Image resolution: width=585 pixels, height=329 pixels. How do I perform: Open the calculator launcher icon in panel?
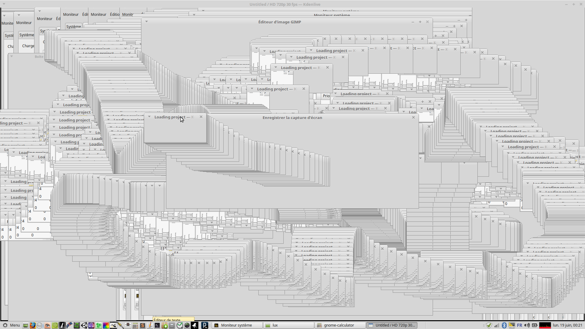pos(135,325)
